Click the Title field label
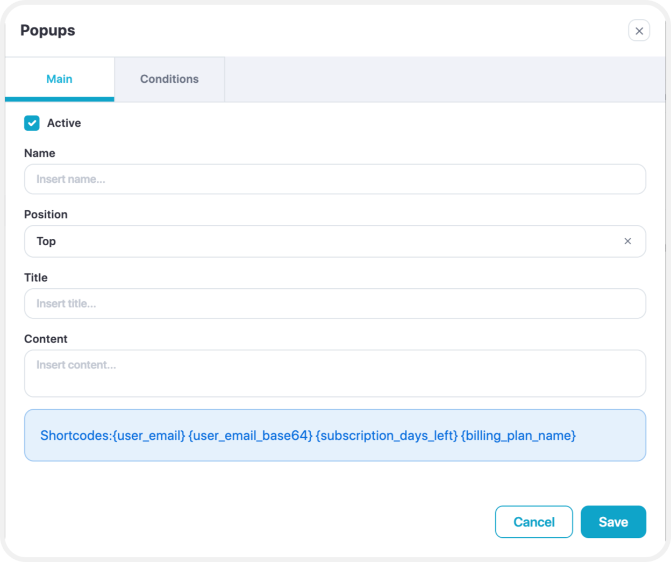Screen dimensions: 671x562 click(x=36, y=278)
